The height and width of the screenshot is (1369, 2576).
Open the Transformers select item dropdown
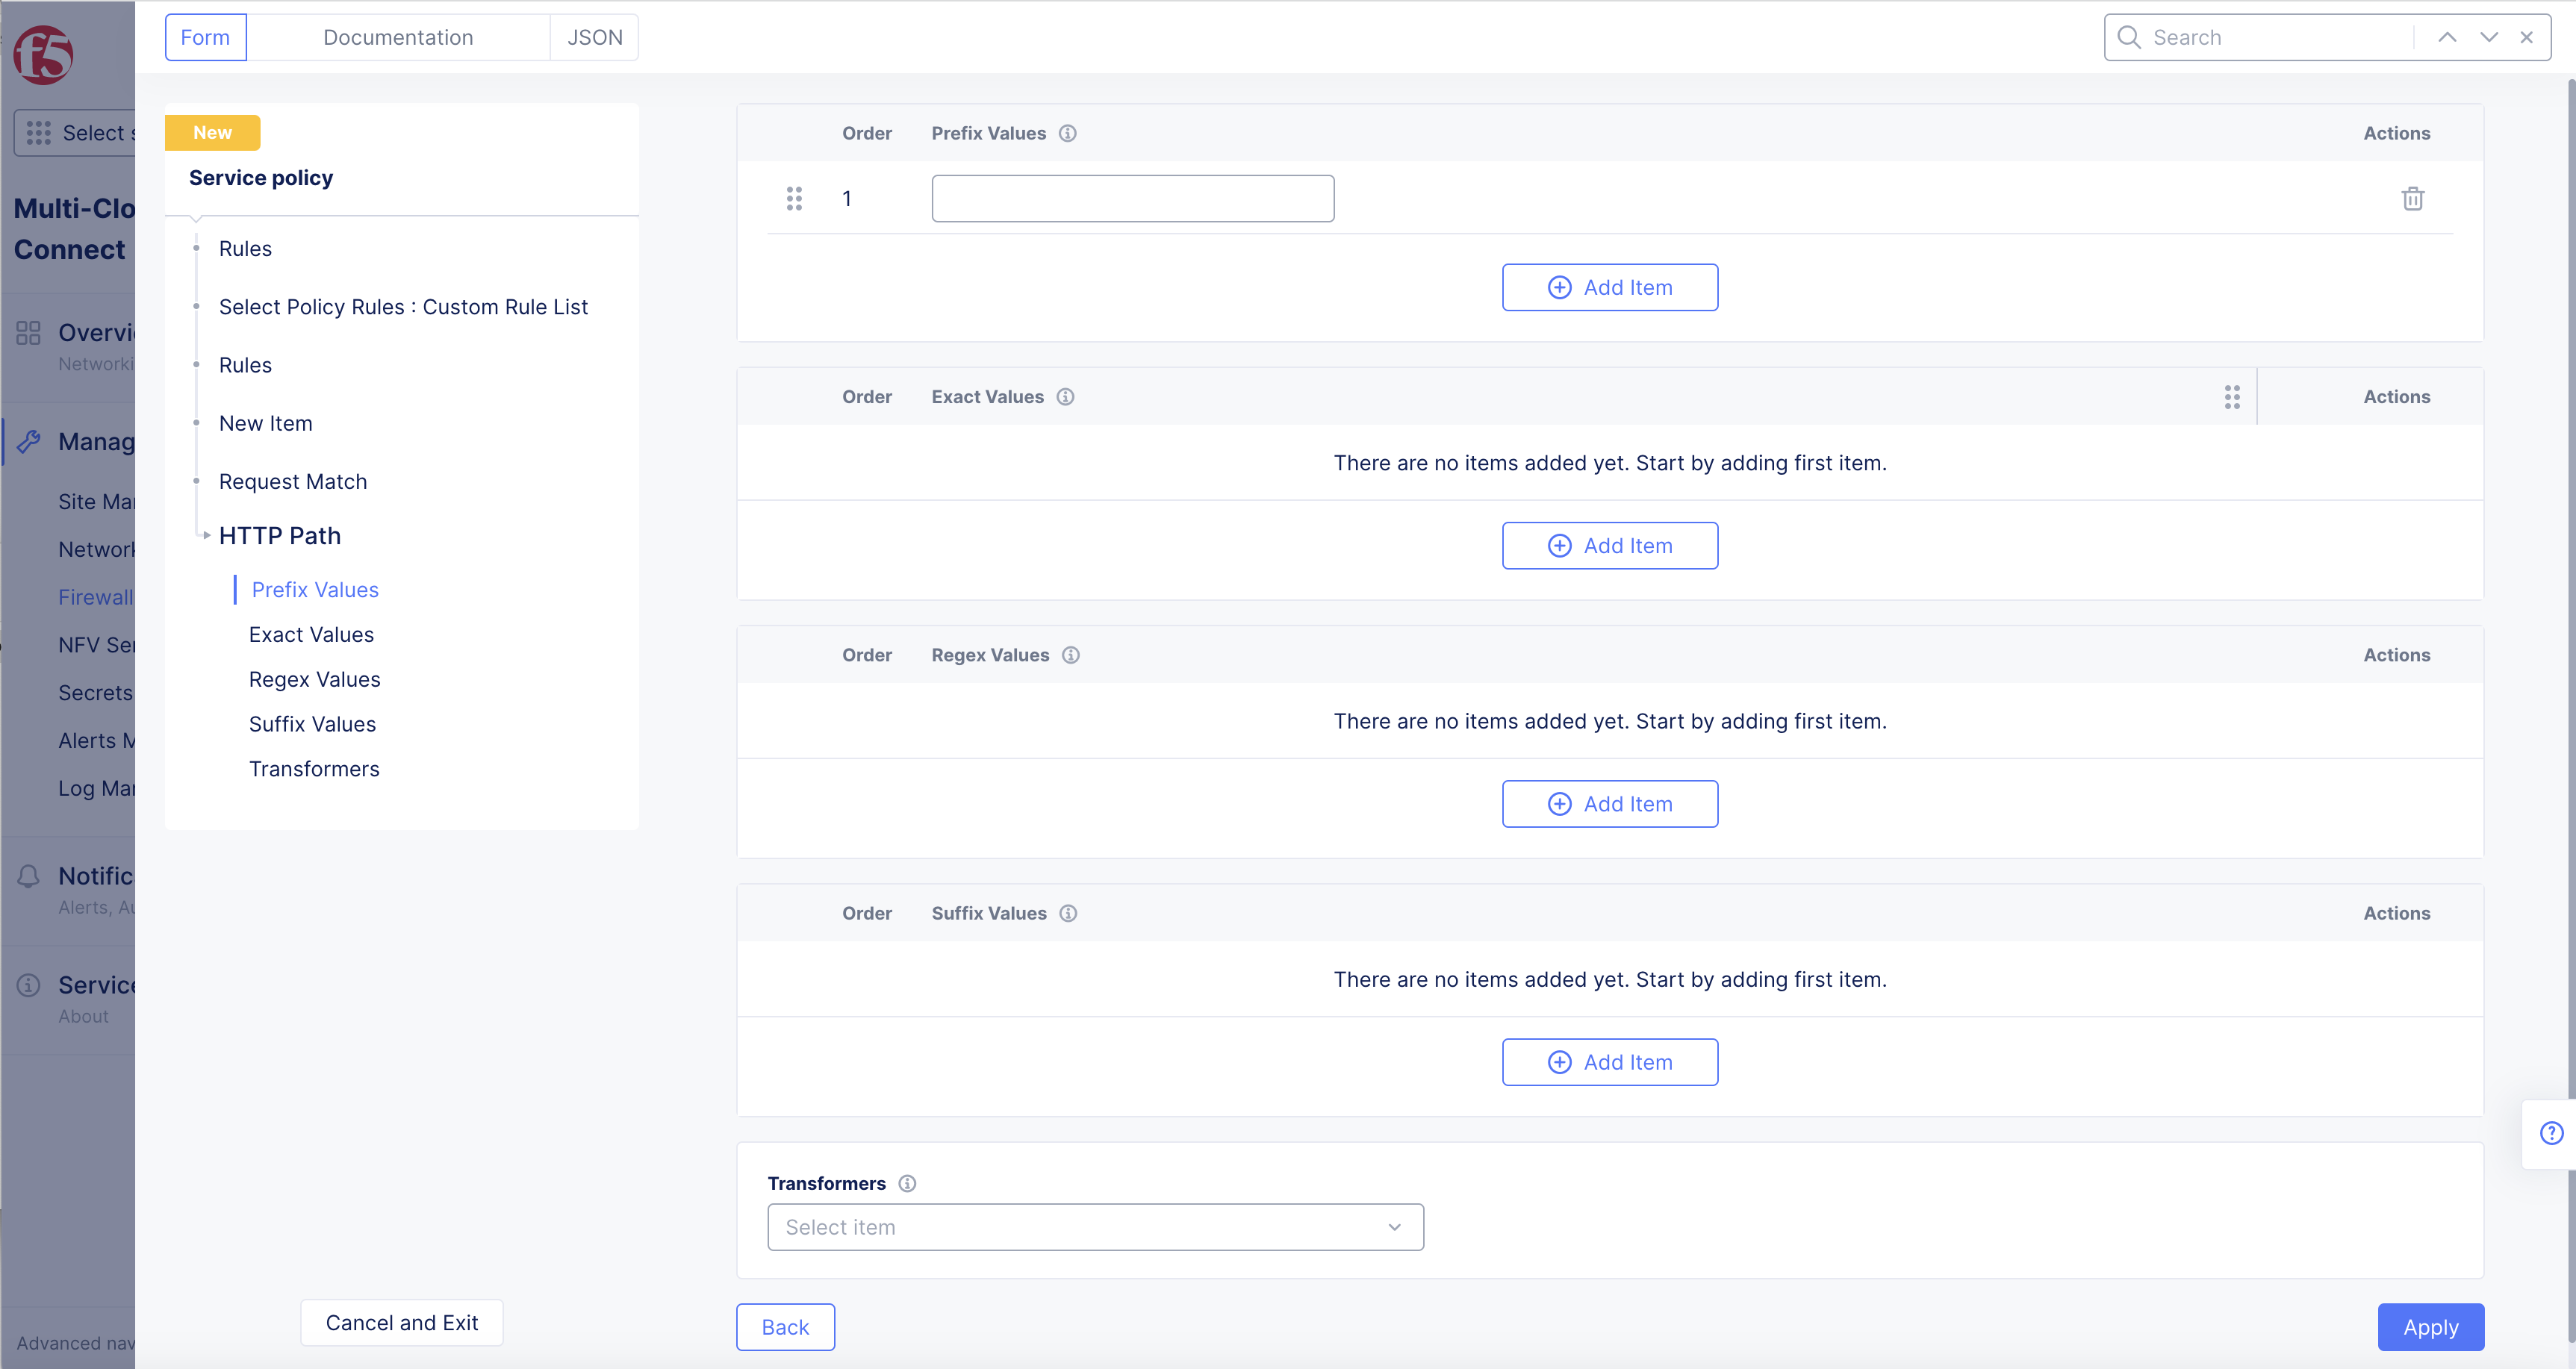coord(1095,1227)
